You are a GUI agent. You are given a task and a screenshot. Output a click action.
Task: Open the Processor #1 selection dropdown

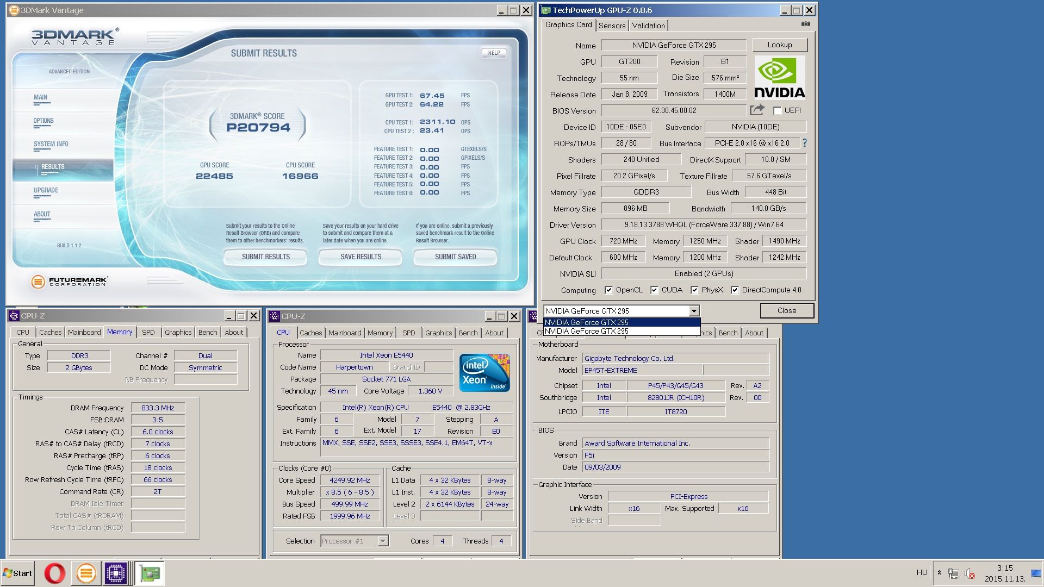point(383,541)
